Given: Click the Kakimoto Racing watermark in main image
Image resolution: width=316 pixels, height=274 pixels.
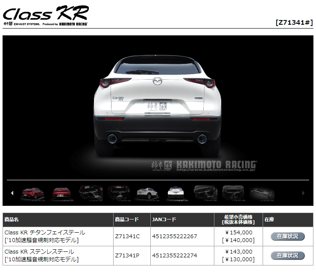Looking at the screenshot, I should coord(204,165).
